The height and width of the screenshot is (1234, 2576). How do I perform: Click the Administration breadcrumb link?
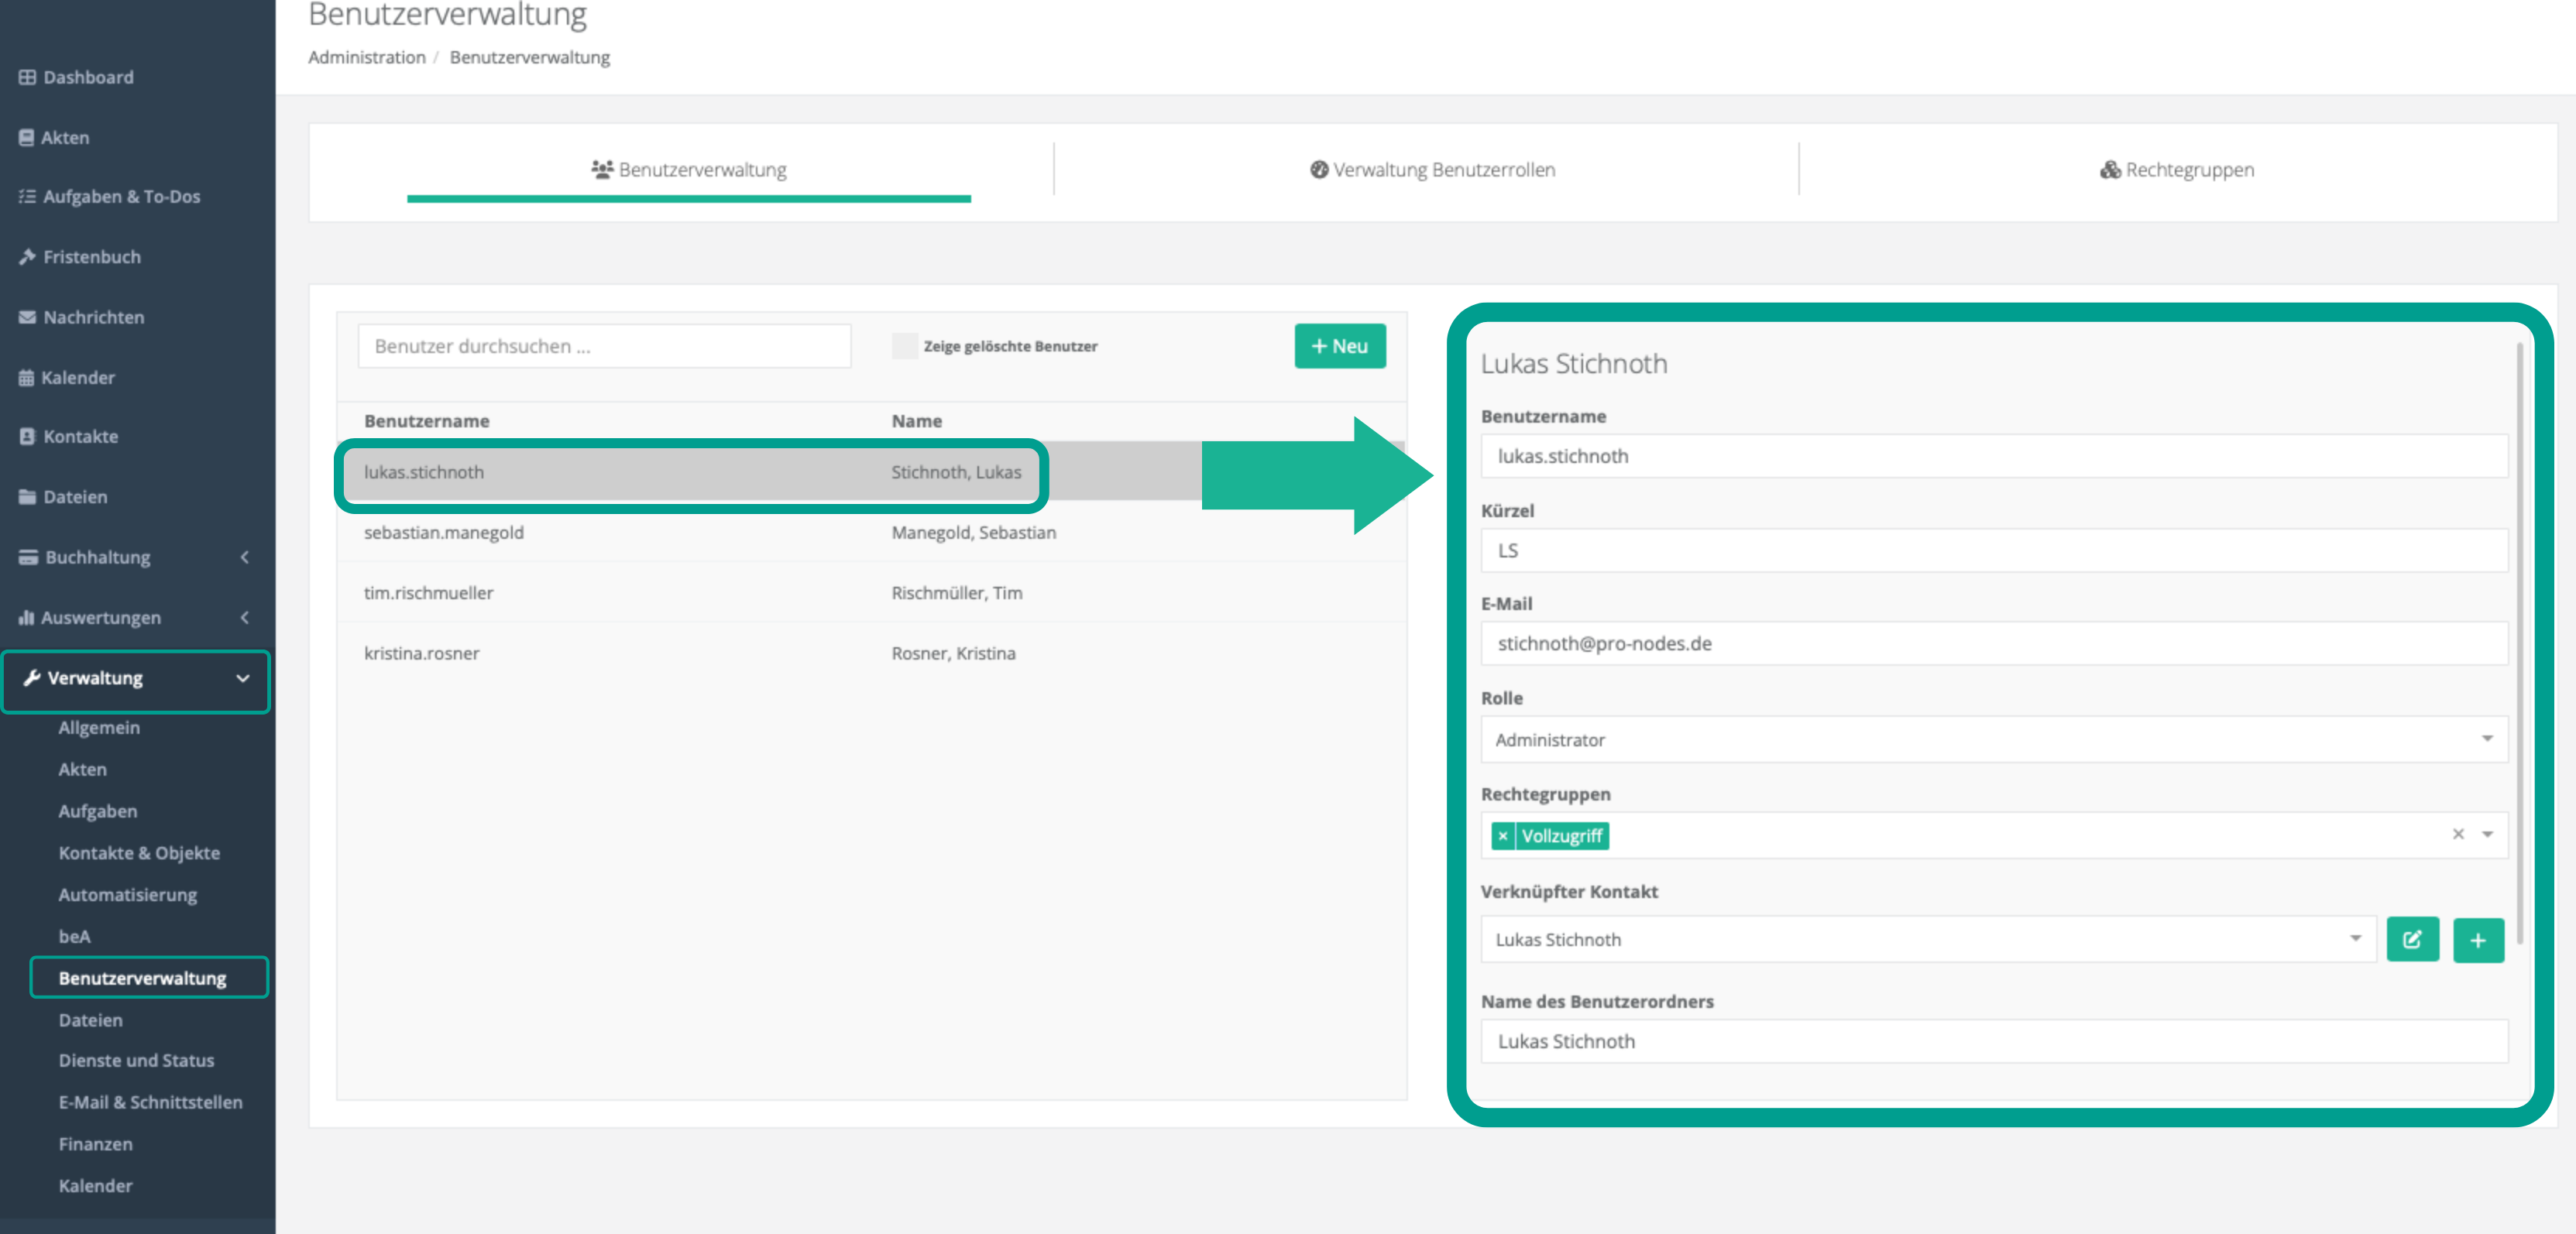click(366, 57)
